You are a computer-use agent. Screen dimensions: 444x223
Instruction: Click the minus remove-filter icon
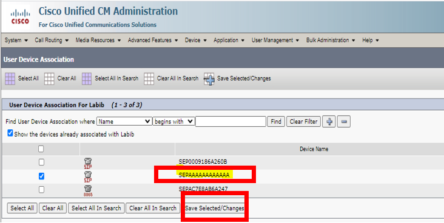[x=344, y=121]
